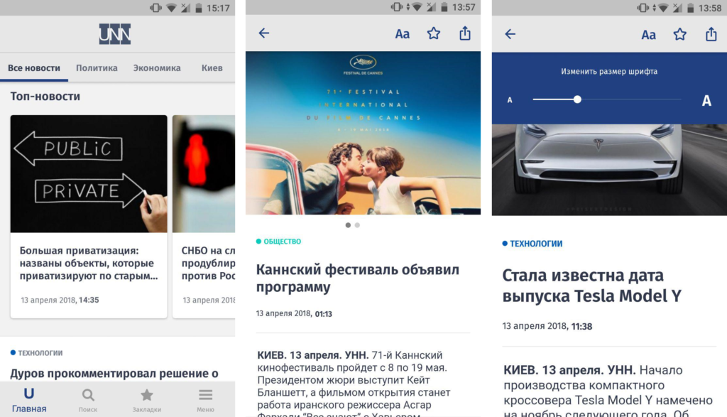Read the Большая приватизация headline

tap(89, 263)
